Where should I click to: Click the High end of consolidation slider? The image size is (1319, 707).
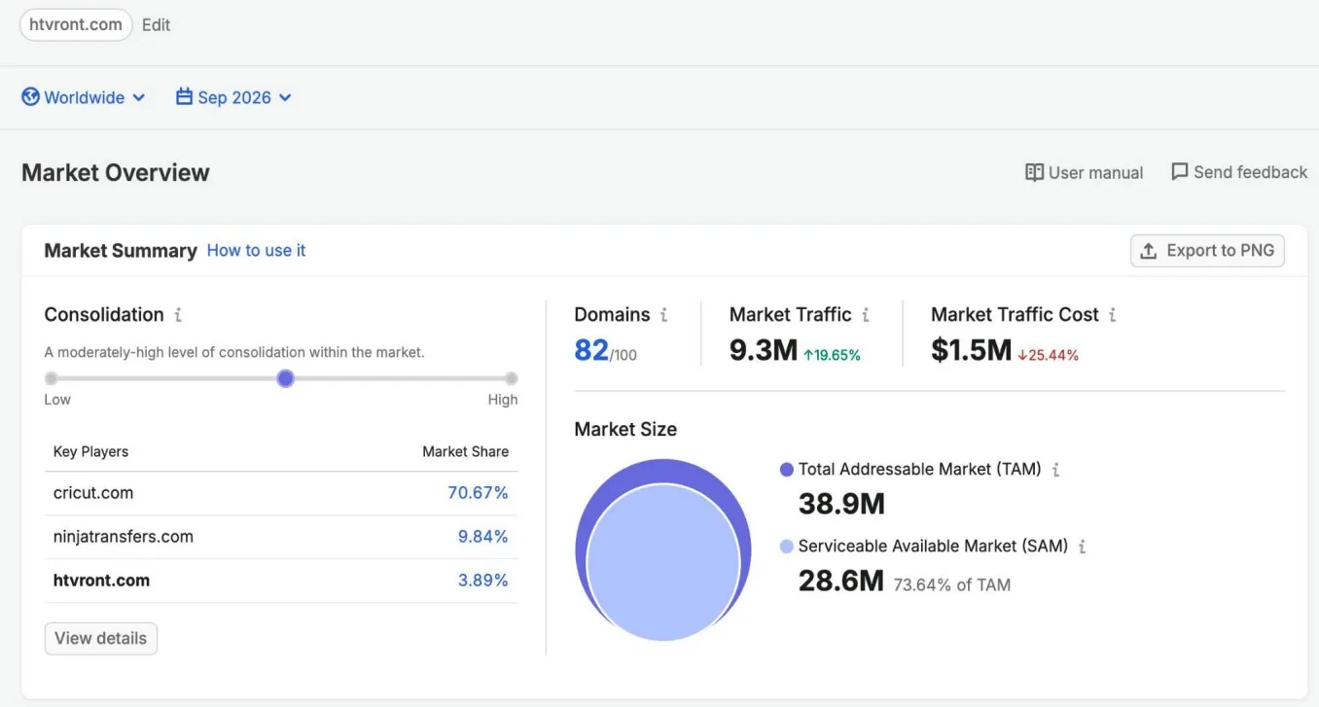coord(512,378)
